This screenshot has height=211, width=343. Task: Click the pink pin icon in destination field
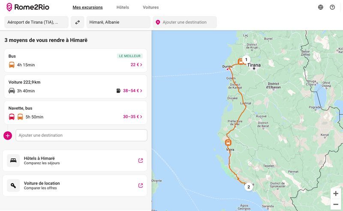(x=158, y=22)
